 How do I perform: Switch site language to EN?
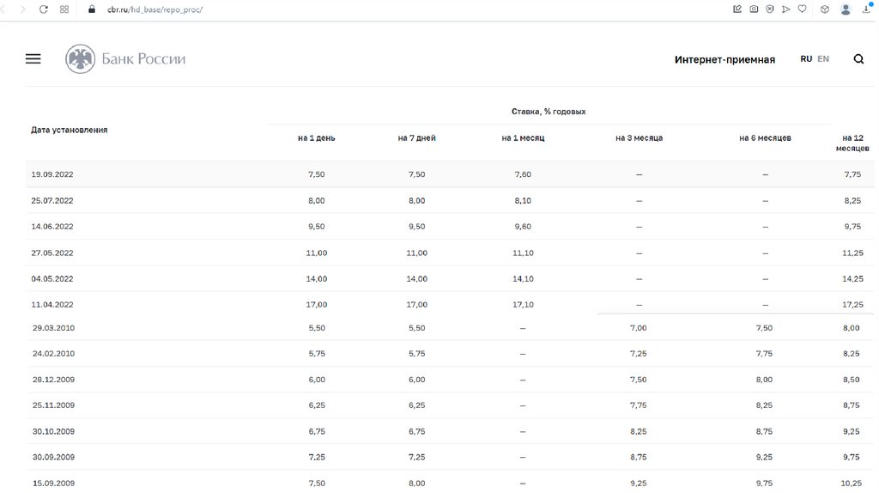click(823, 59)
